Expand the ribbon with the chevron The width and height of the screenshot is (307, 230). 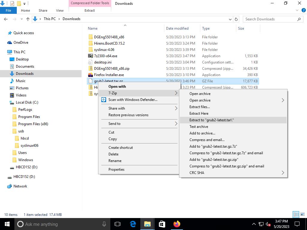[297, 10]
